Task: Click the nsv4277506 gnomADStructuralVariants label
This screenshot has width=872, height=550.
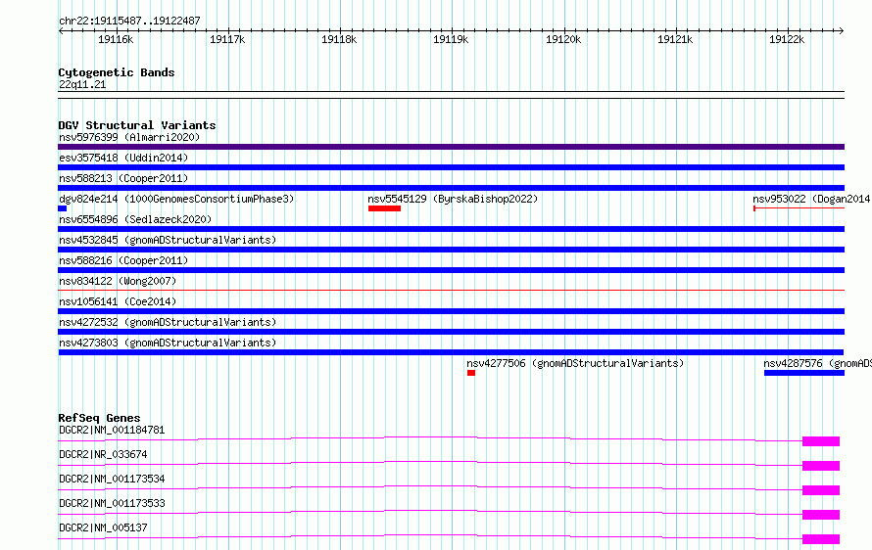Action: [x=575, y=363]
